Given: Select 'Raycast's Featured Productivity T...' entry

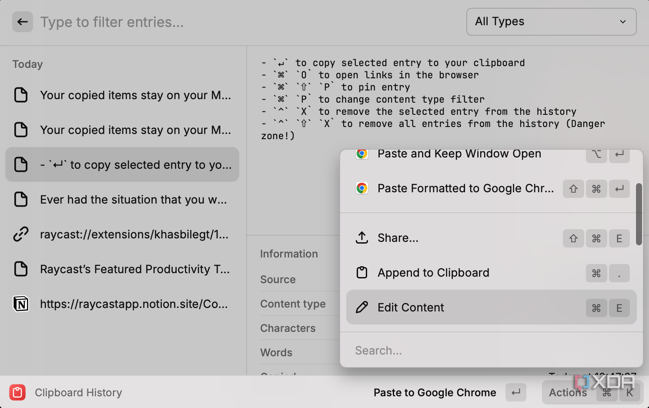Looking at the screenshot, I should coord(122,269).
